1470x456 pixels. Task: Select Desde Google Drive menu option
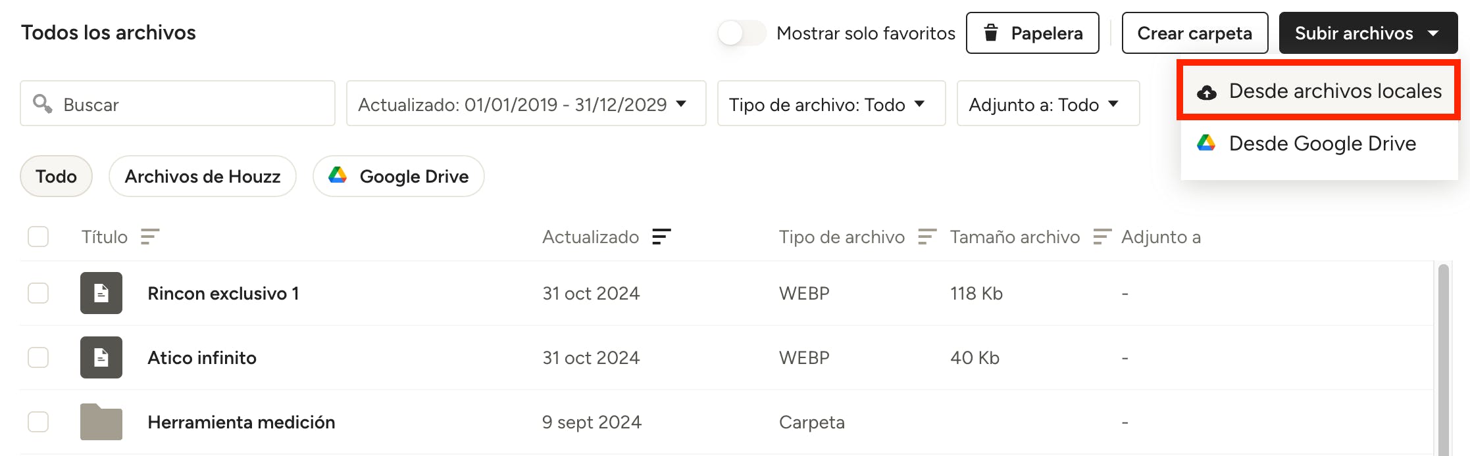tap(1320, 143)
